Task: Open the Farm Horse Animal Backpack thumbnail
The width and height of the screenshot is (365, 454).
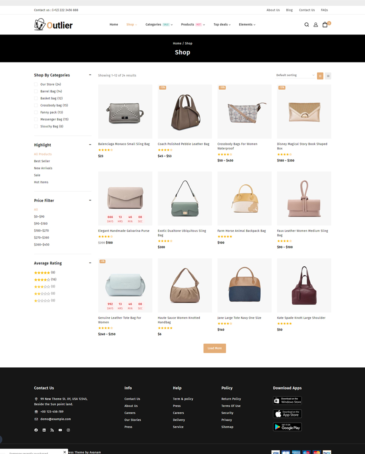Action: coord(244,199)
